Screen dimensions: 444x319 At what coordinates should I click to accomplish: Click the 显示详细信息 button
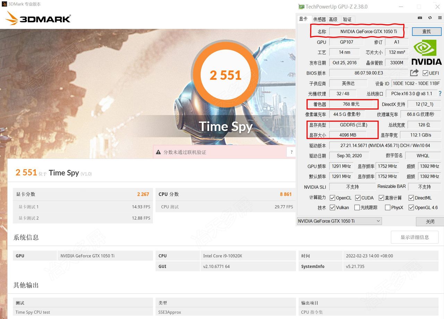pos(415,237)
